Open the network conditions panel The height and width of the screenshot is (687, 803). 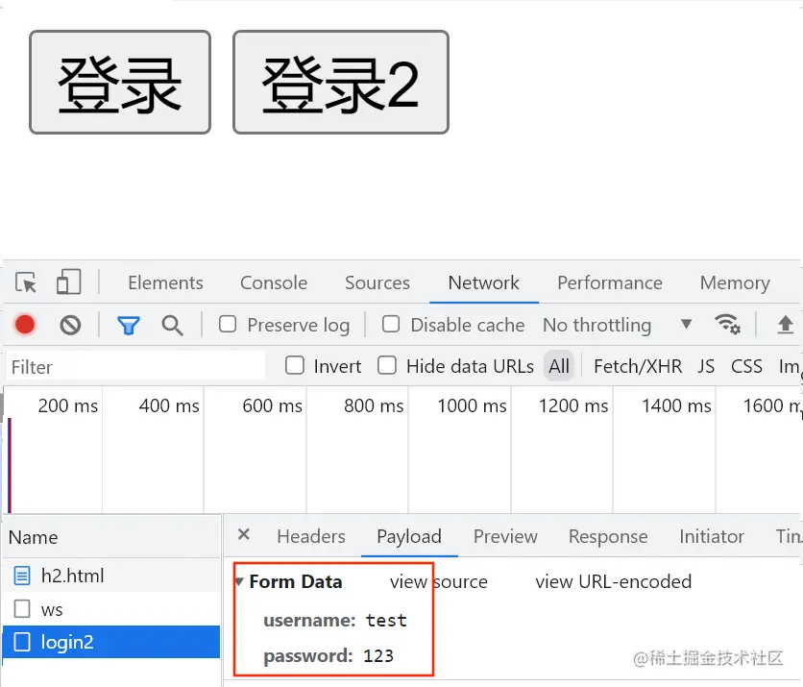[729, 325]
